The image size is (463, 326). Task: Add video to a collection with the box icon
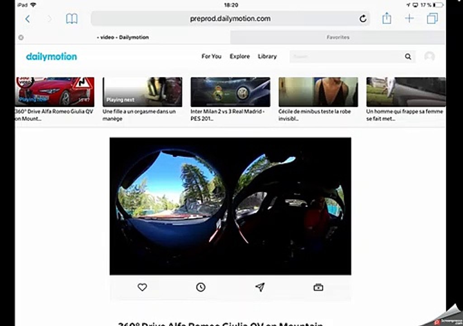tap(318, 287)
